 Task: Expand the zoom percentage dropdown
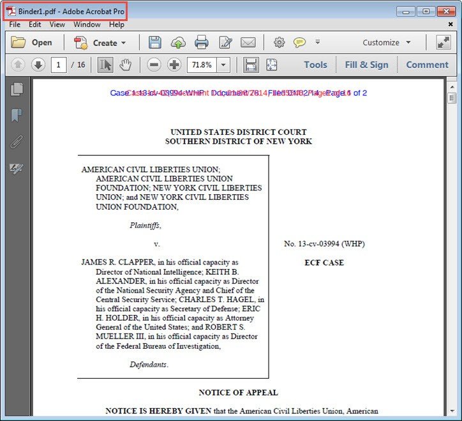[x=223, y=65]
